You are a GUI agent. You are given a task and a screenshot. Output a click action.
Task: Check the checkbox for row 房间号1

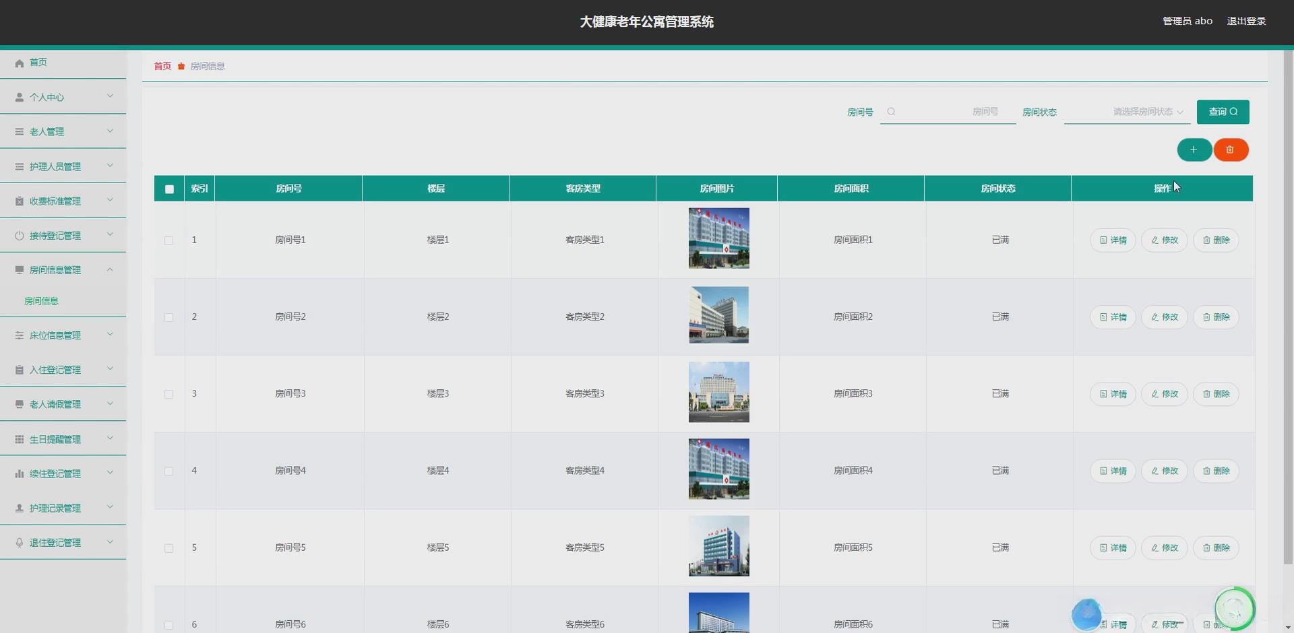tap(168, 240)
